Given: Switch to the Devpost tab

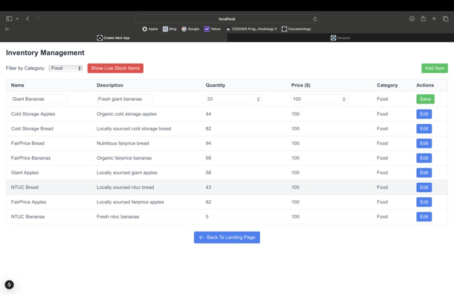Looking at the screenshot, I should click(340, 38).
